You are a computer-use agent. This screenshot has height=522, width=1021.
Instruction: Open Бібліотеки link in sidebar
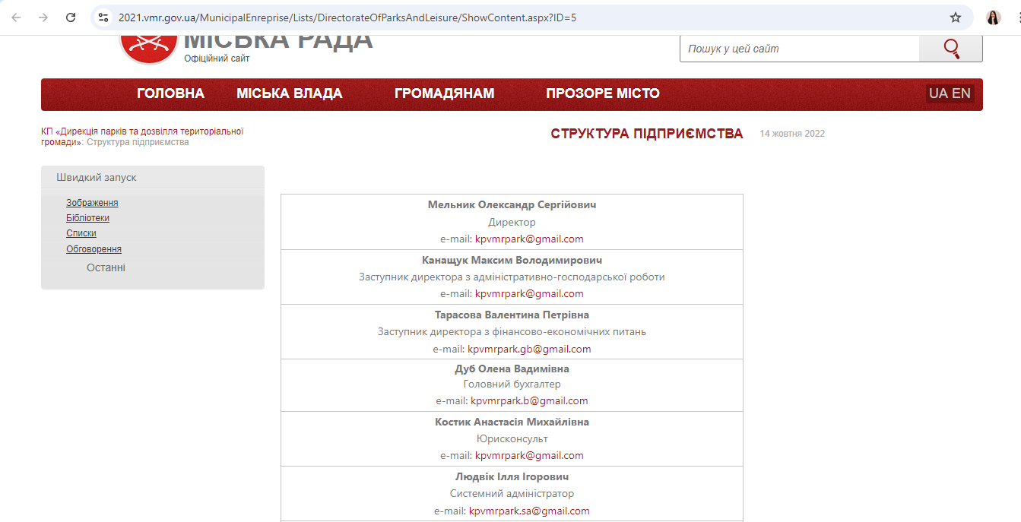(x=87, y=218)
